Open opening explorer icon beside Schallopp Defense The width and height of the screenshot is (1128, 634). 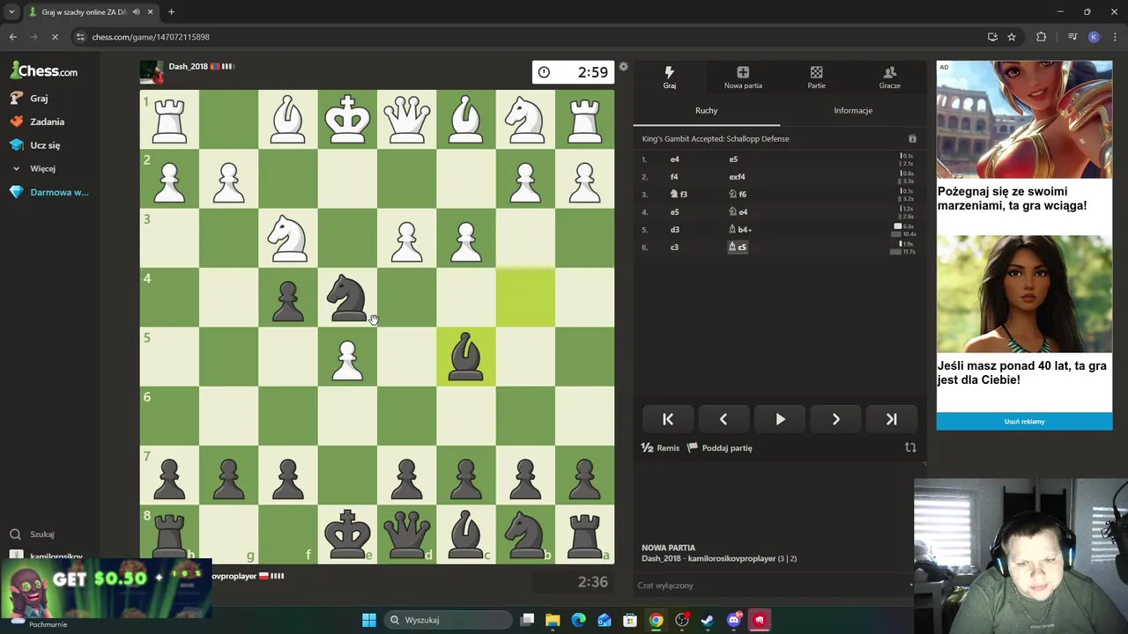(x=912, y=138)
